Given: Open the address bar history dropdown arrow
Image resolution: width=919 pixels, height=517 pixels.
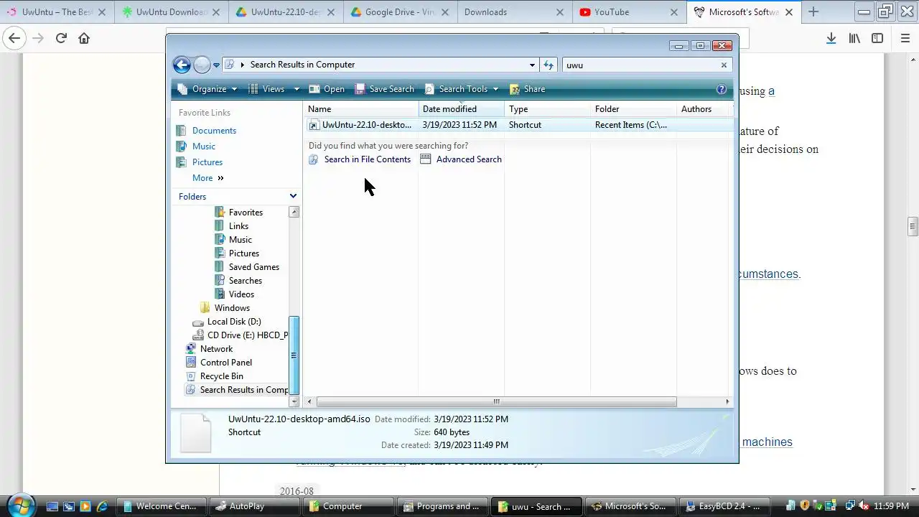Looking at the screenshot, I should click(x=532, y=65).
